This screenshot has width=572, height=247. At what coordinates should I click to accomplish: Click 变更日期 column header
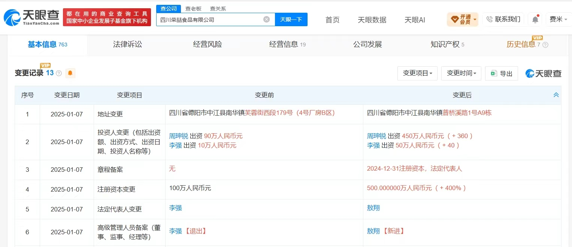click(67, 95)
